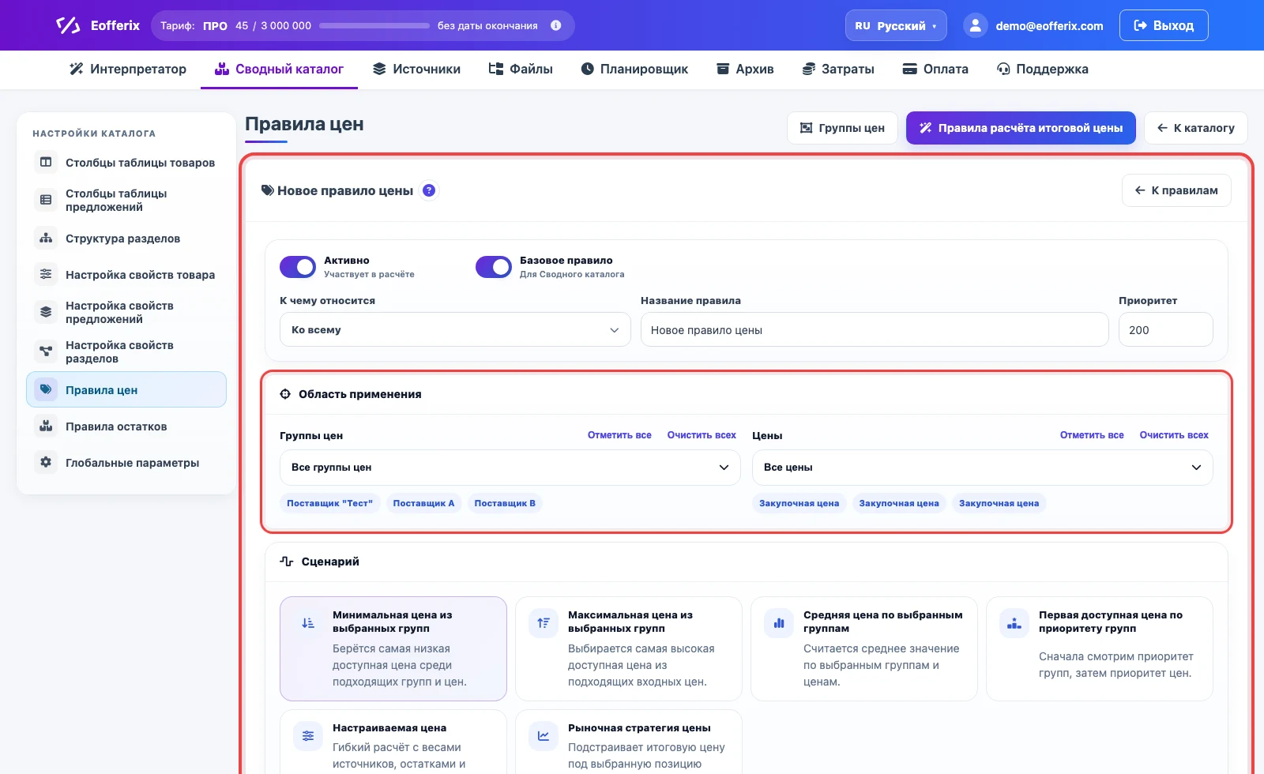Click the tariff usage progress bar
1264x774 pixels.
[374, 25]
